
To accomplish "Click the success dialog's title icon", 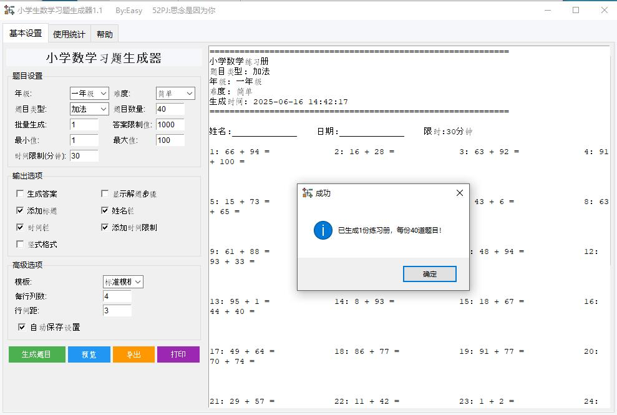I will (308, 193).
